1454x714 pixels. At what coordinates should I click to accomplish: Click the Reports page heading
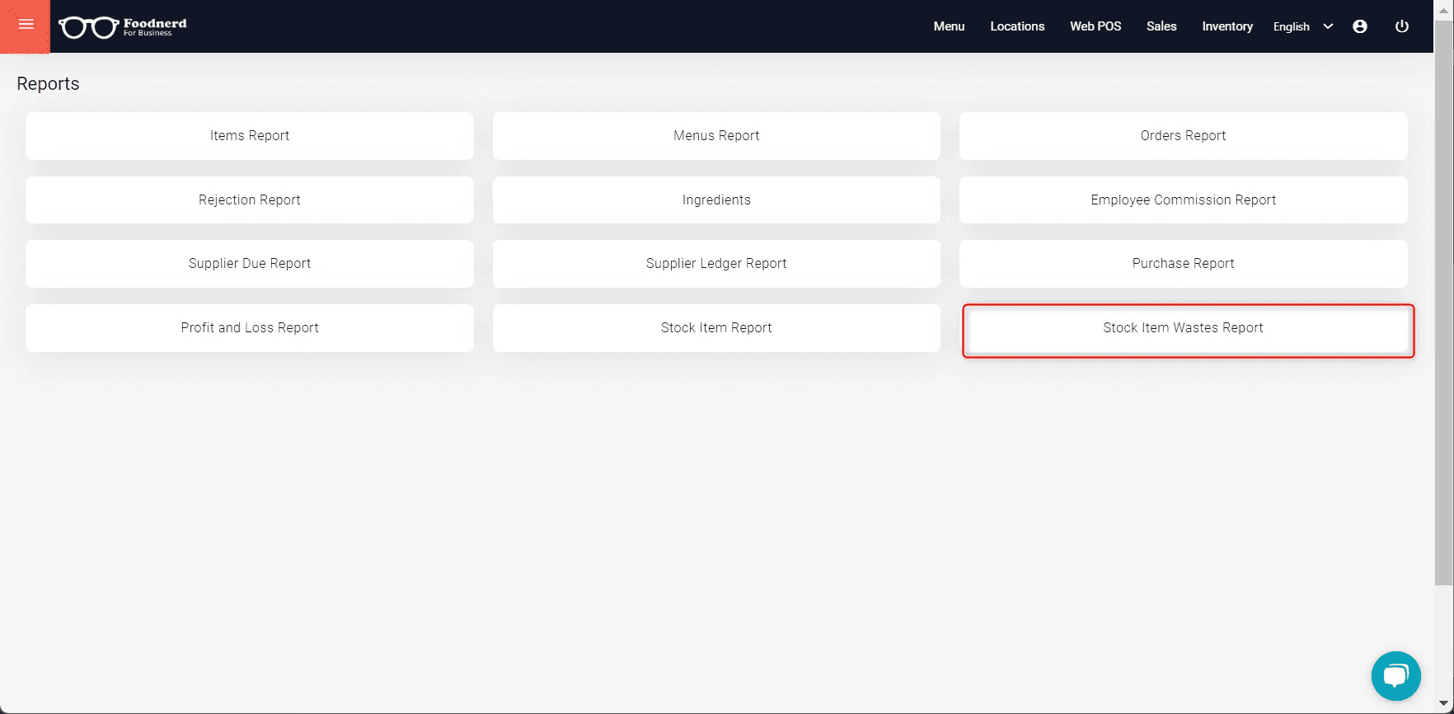point(48,84)
